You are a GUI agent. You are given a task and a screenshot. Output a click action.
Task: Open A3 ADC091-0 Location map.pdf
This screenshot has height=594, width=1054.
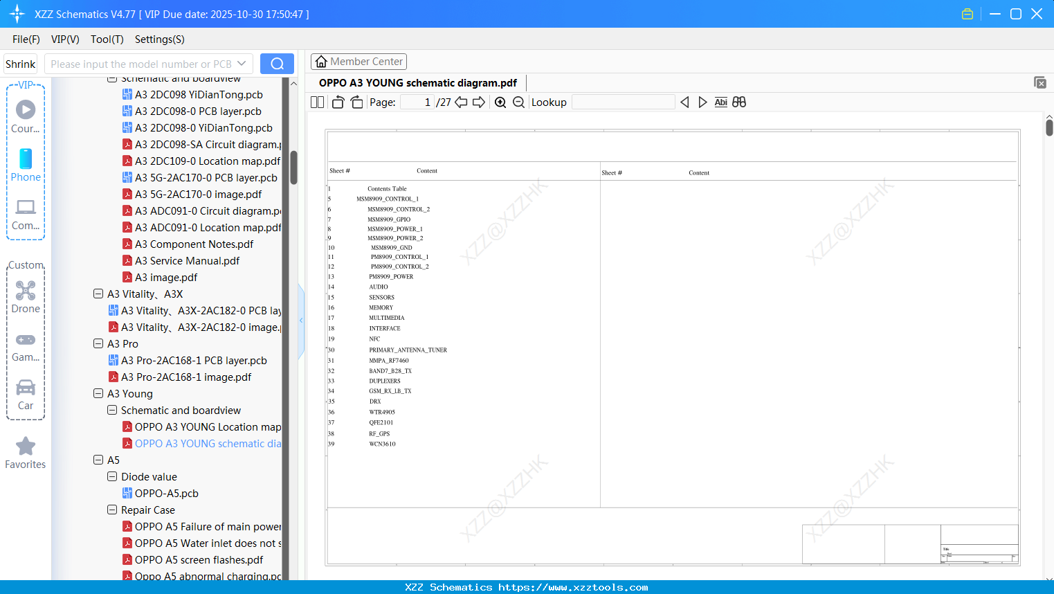(x=201, y=227)
